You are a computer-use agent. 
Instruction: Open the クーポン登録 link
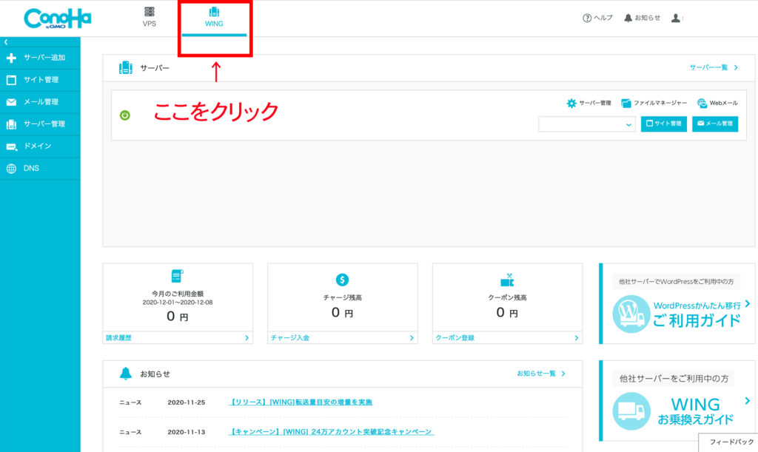507,337
